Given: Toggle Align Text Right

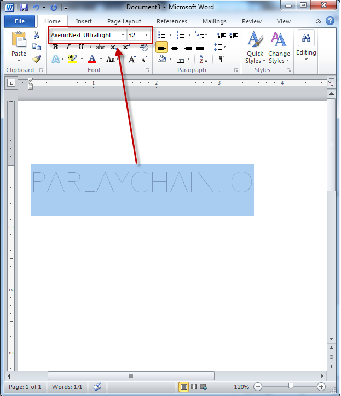Looking at the screenshot, I should pos(188,47).
